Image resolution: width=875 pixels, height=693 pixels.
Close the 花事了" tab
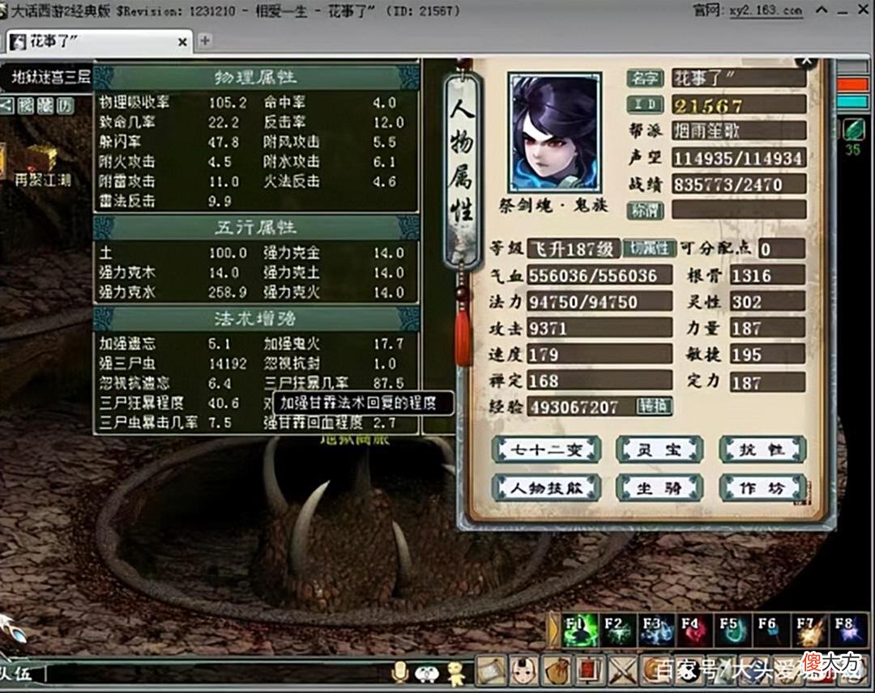[182, 42]
